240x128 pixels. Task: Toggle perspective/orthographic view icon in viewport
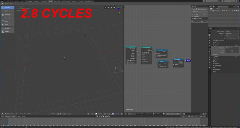[x=106, y=8]
